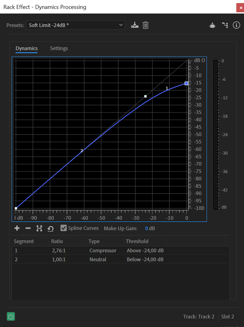Screen dimensions: 244x327
Task: Toggle the effect power state button
Action: click(x=11, y=317)
